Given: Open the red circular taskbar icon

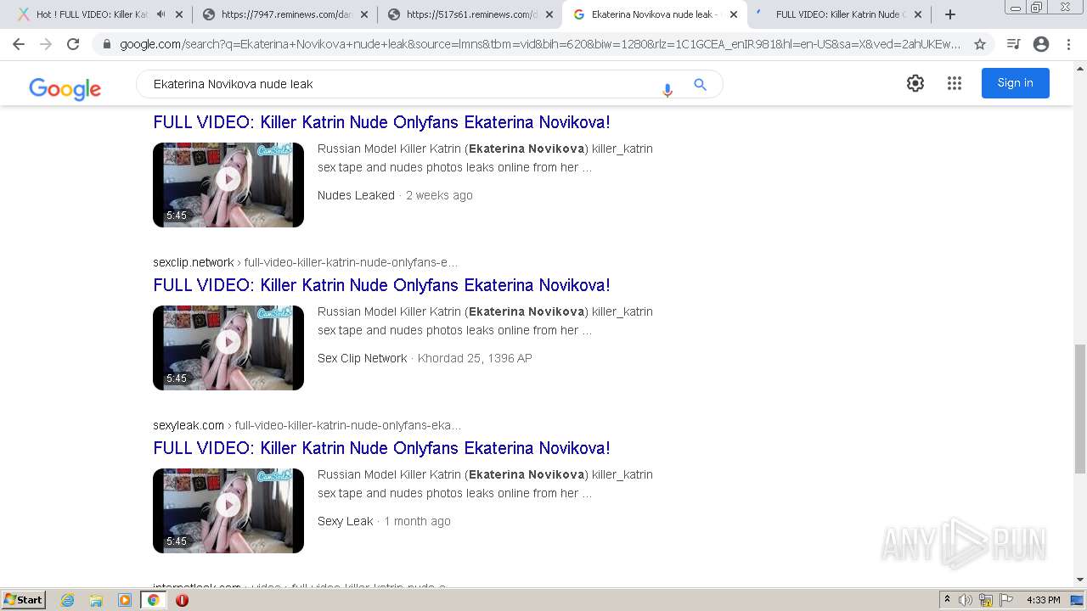Looking at the screenshot, I should (x=182, y=600).
